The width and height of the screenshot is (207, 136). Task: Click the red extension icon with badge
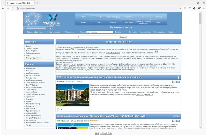(199, 8)
